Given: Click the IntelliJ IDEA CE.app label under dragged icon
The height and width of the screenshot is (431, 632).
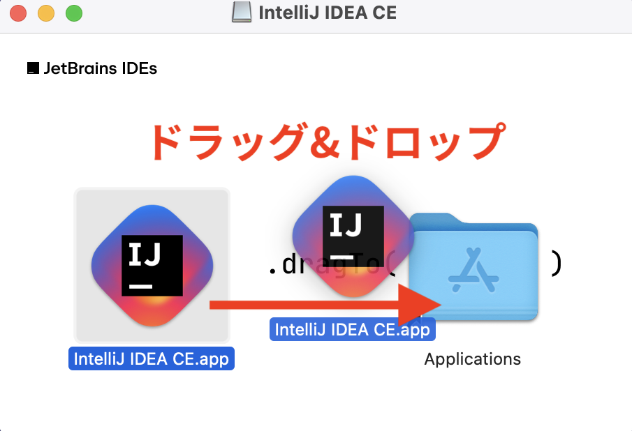Looking at the screenshot, I should [x=352, y=329].
